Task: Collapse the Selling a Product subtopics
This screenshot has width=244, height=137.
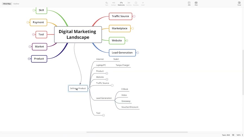Action: (89, 88)
